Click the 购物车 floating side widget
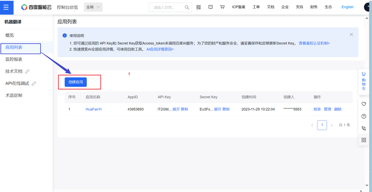 click(363, 81)
